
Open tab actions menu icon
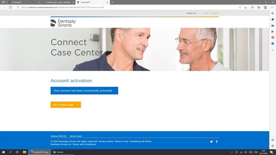(x=3, y=2)
